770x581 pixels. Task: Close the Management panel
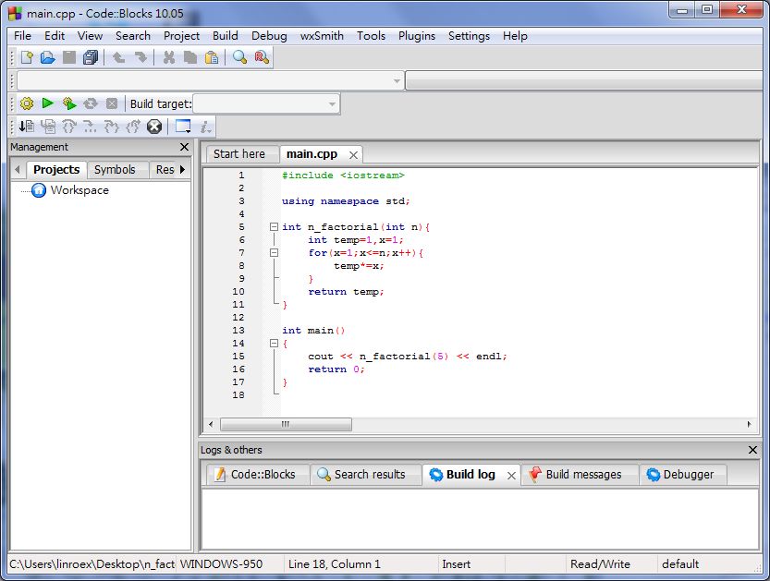click(x=184, y=147)
